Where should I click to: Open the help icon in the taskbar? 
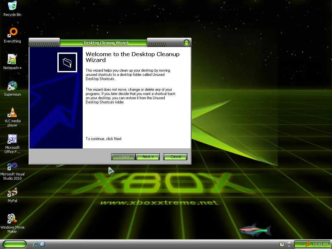(282, 244)
